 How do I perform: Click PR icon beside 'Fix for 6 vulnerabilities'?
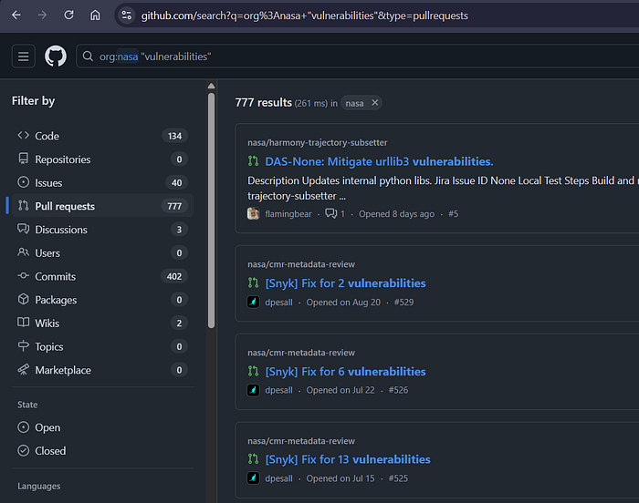(x=253, y=371)
